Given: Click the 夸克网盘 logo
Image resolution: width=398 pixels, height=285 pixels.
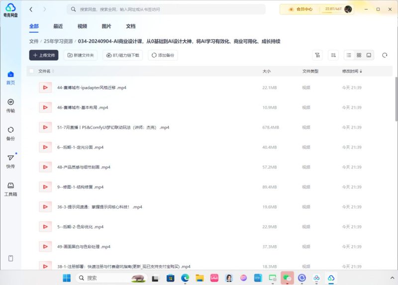Looking at the screenshot, I should tap(10, 10).
